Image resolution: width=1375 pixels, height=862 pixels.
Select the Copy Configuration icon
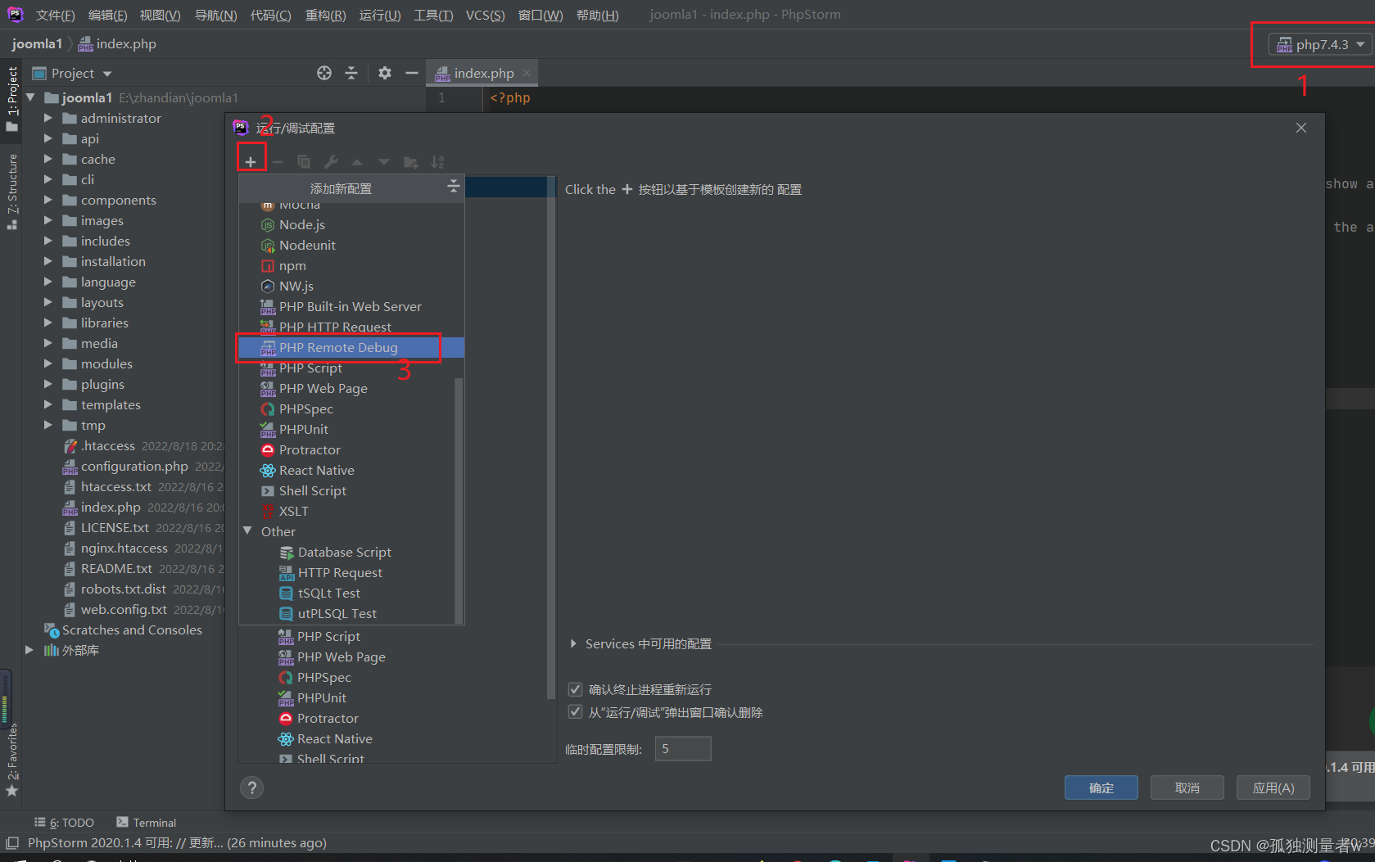click(x=304, y=161)
